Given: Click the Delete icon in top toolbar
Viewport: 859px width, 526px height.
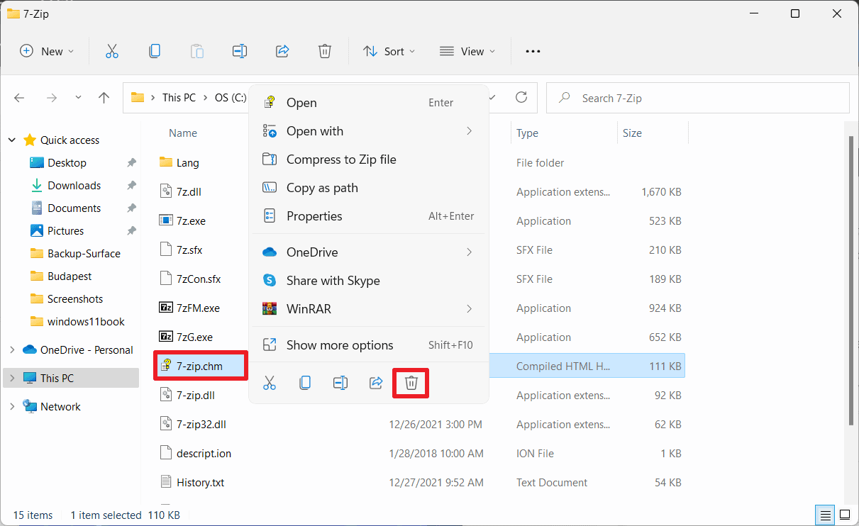Looking at the screenshot, I should pyautogui.click(x=325, y=51).
